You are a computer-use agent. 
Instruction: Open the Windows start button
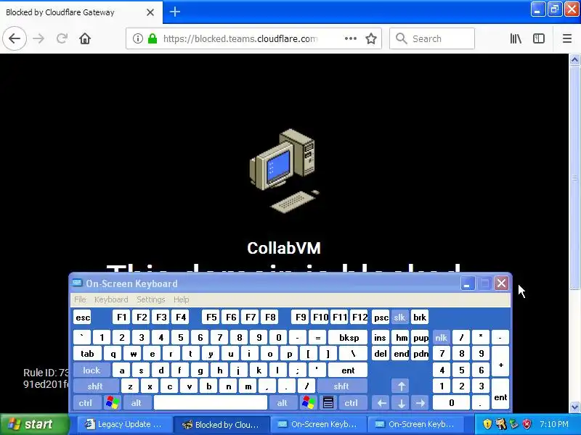pos(34,424)
